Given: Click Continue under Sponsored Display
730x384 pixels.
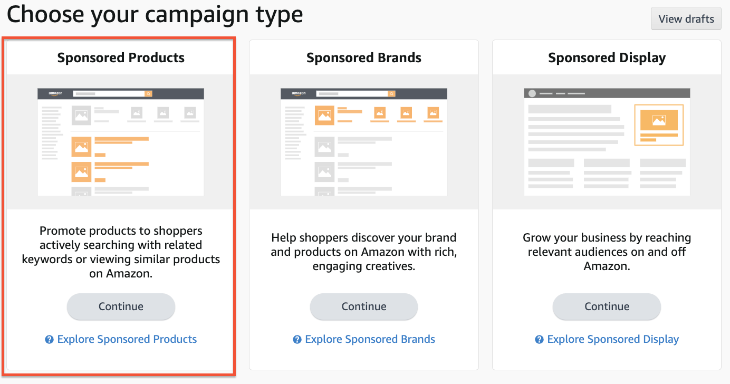Looking at the screenshot, I should point(606,306).
